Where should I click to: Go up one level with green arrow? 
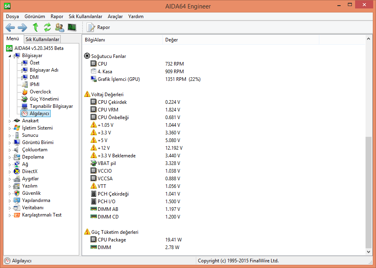tap(35, 27)
